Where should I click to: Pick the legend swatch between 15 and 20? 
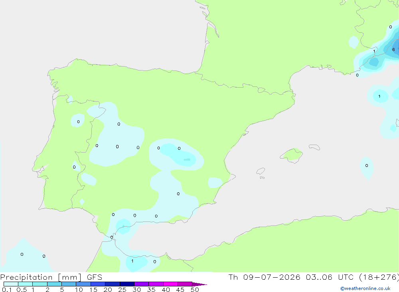pyautogui.click(x=98, y=284)
